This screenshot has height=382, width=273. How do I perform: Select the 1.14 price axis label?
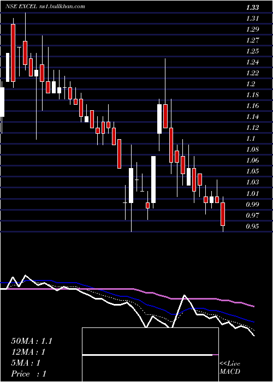point(252,117)
